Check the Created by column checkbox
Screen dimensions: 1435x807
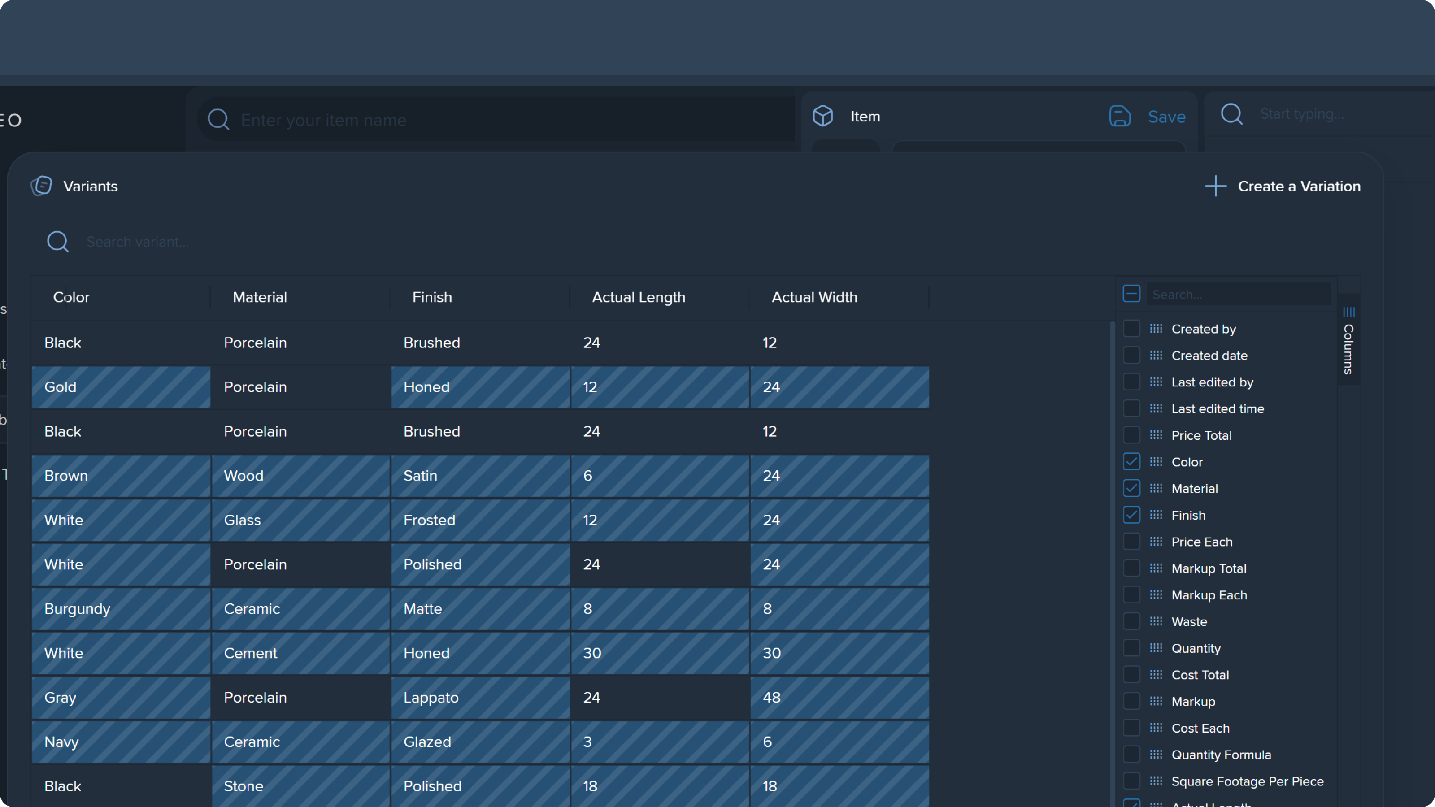(x=1131, y=329)
